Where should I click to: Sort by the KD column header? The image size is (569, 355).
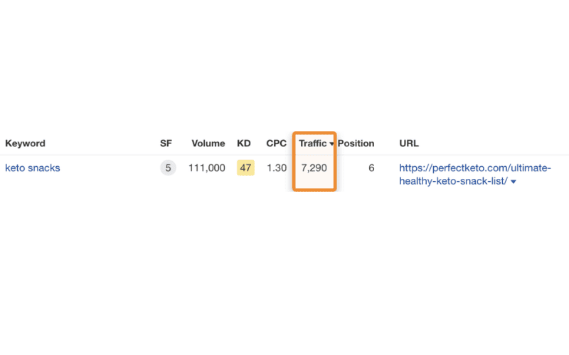[x=244, y=143]
